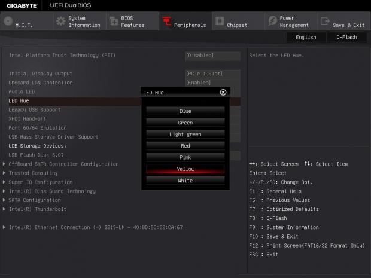The width and height of the screenshot is (371, 278).
Task: Click the BIOS Features chip icon
Action: (114, 22)
